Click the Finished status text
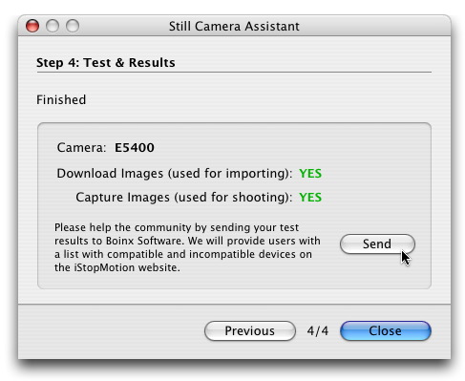This screenshot has height=381, width=465. pyautogui.click(x=61, y=100)
